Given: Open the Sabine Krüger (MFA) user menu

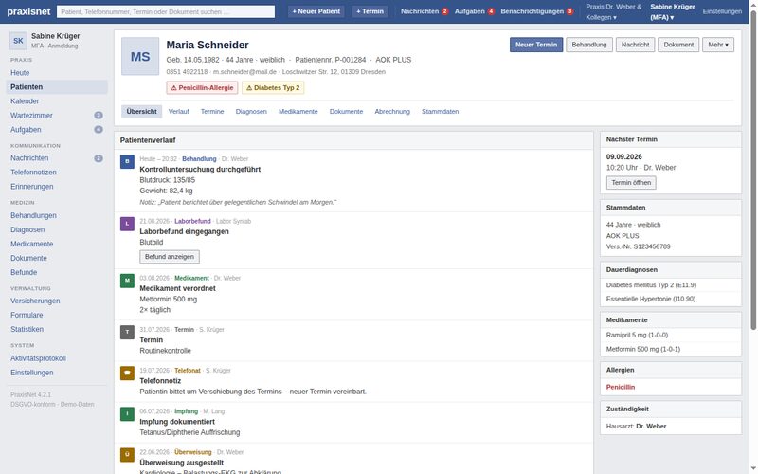Looking at the screenshot, I should (673, 11).
